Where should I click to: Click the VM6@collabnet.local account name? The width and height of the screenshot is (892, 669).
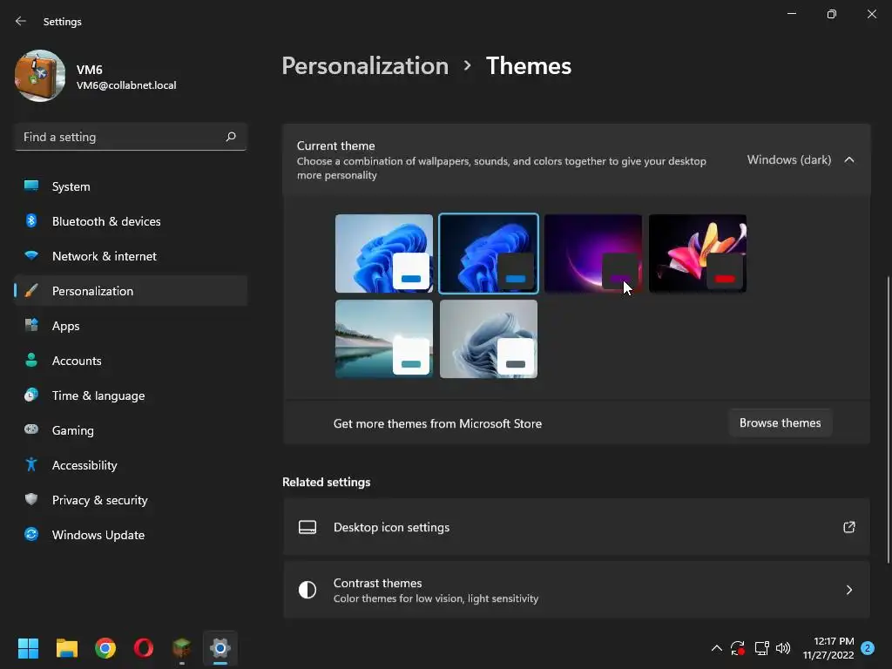point(126,85)
